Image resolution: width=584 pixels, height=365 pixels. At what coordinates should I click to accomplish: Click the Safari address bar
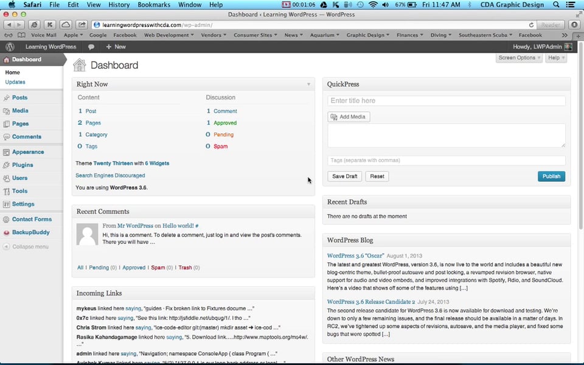[314, 25]
